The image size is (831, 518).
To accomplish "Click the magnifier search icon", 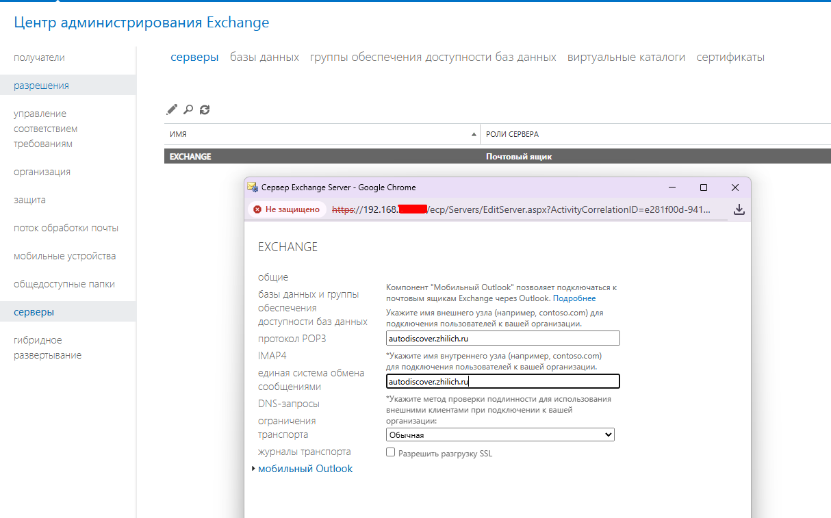I will [x=188, y=109].
